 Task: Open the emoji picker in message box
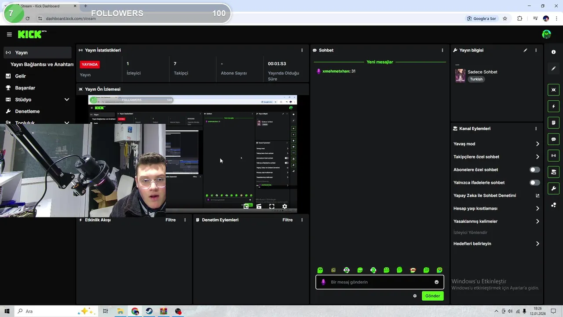click(x=436, y=282)
